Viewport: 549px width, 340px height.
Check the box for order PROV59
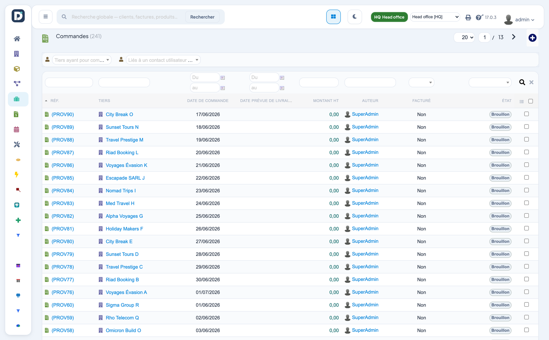coord(526,317)
